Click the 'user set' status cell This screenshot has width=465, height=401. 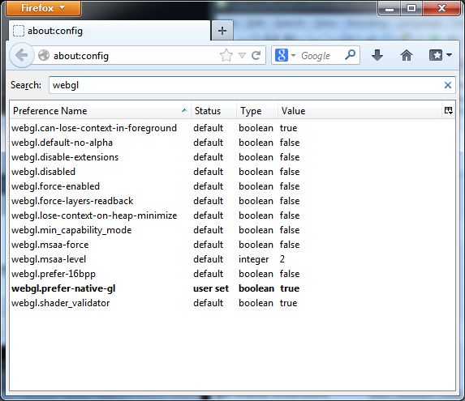pyautogui.click(x=211, y=288)
